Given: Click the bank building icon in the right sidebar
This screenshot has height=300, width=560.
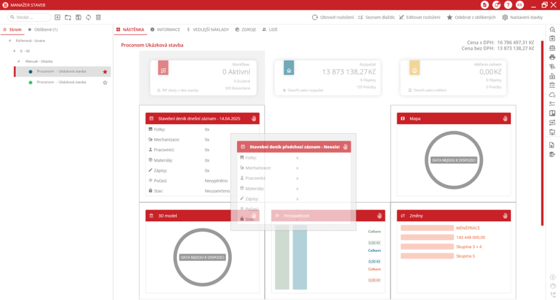Looking at the screenshot, I should [x=552, y=86].
